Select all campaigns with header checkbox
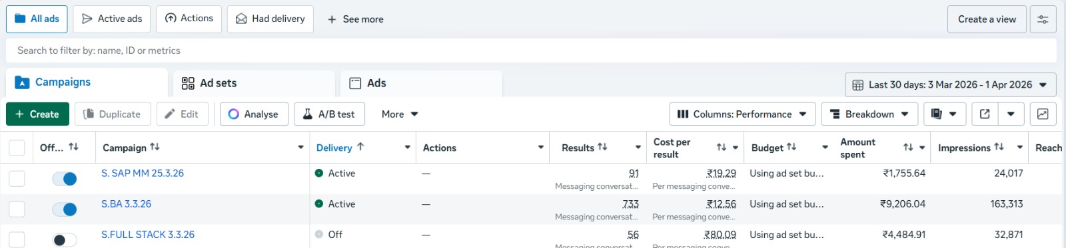 (17, 148)
